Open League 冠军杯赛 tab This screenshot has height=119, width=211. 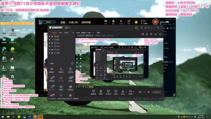86,22
